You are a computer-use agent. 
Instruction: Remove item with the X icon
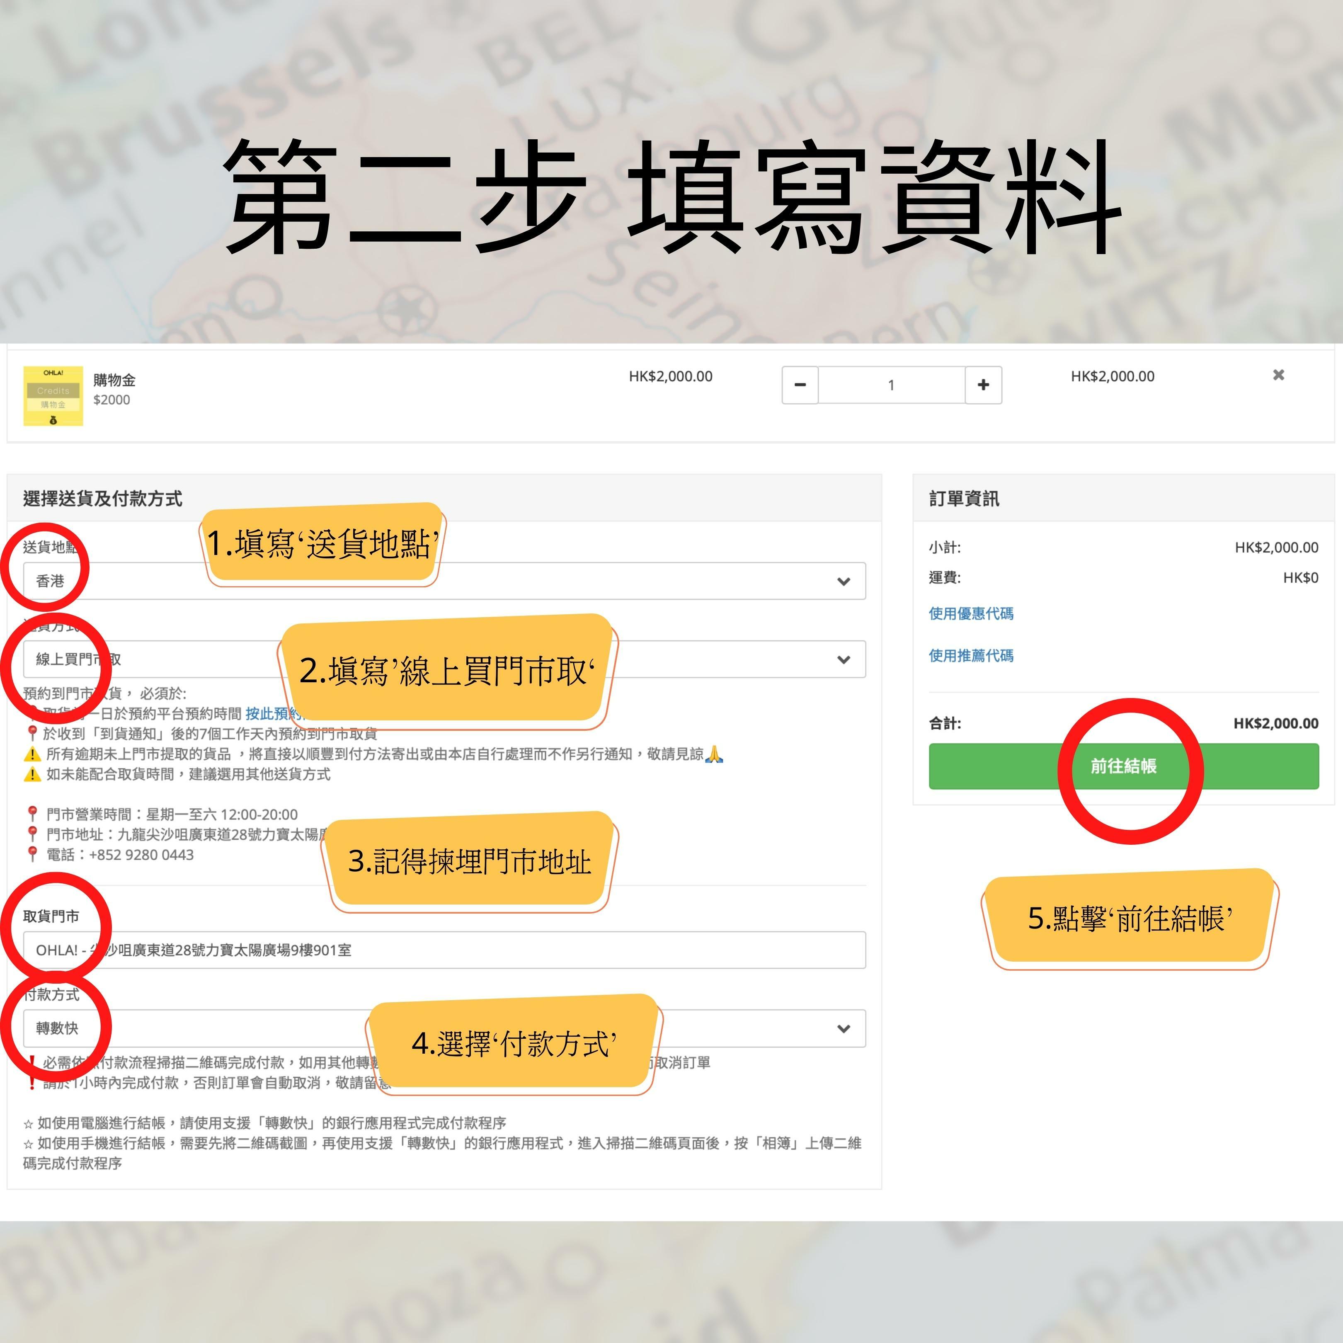coord(1278,376)
